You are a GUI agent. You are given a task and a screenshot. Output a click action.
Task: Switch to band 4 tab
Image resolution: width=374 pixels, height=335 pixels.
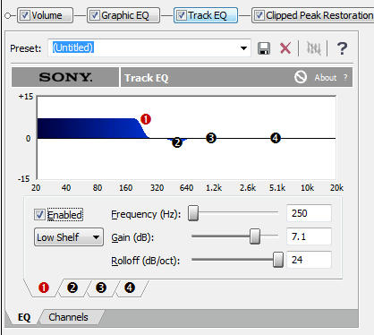coord(130,288)
